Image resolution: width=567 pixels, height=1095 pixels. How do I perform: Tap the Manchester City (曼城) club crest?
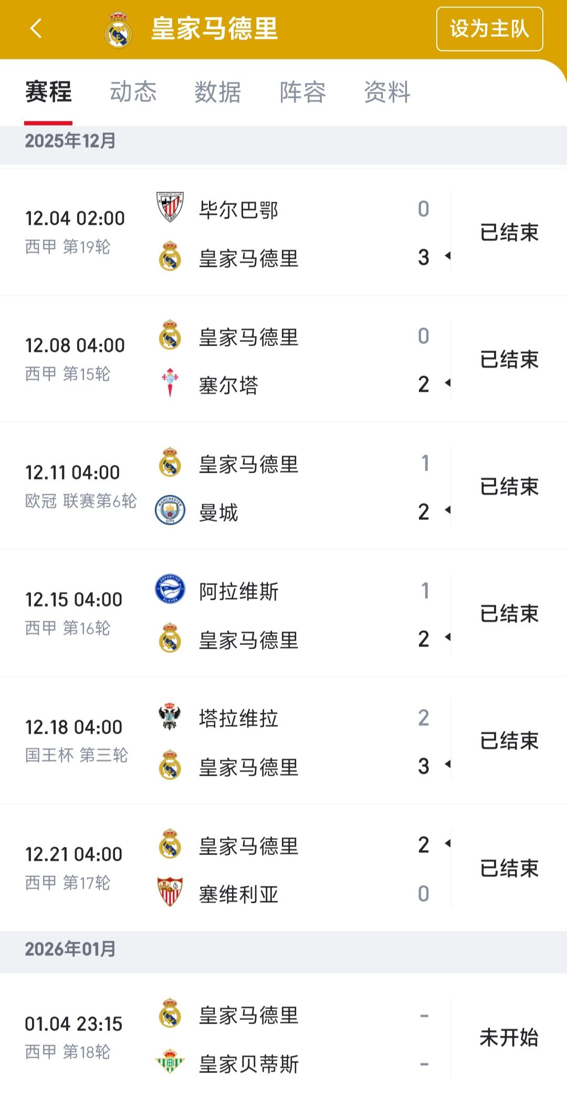(170, 510)
